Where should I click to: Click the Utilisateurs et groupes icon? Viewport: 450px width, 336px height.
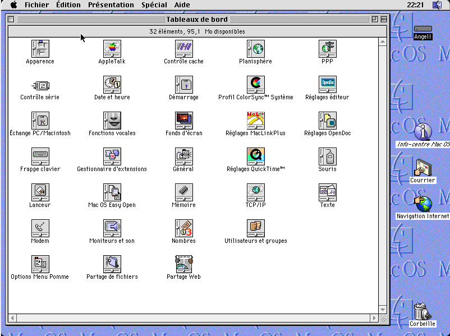click(x=256, y=228)
